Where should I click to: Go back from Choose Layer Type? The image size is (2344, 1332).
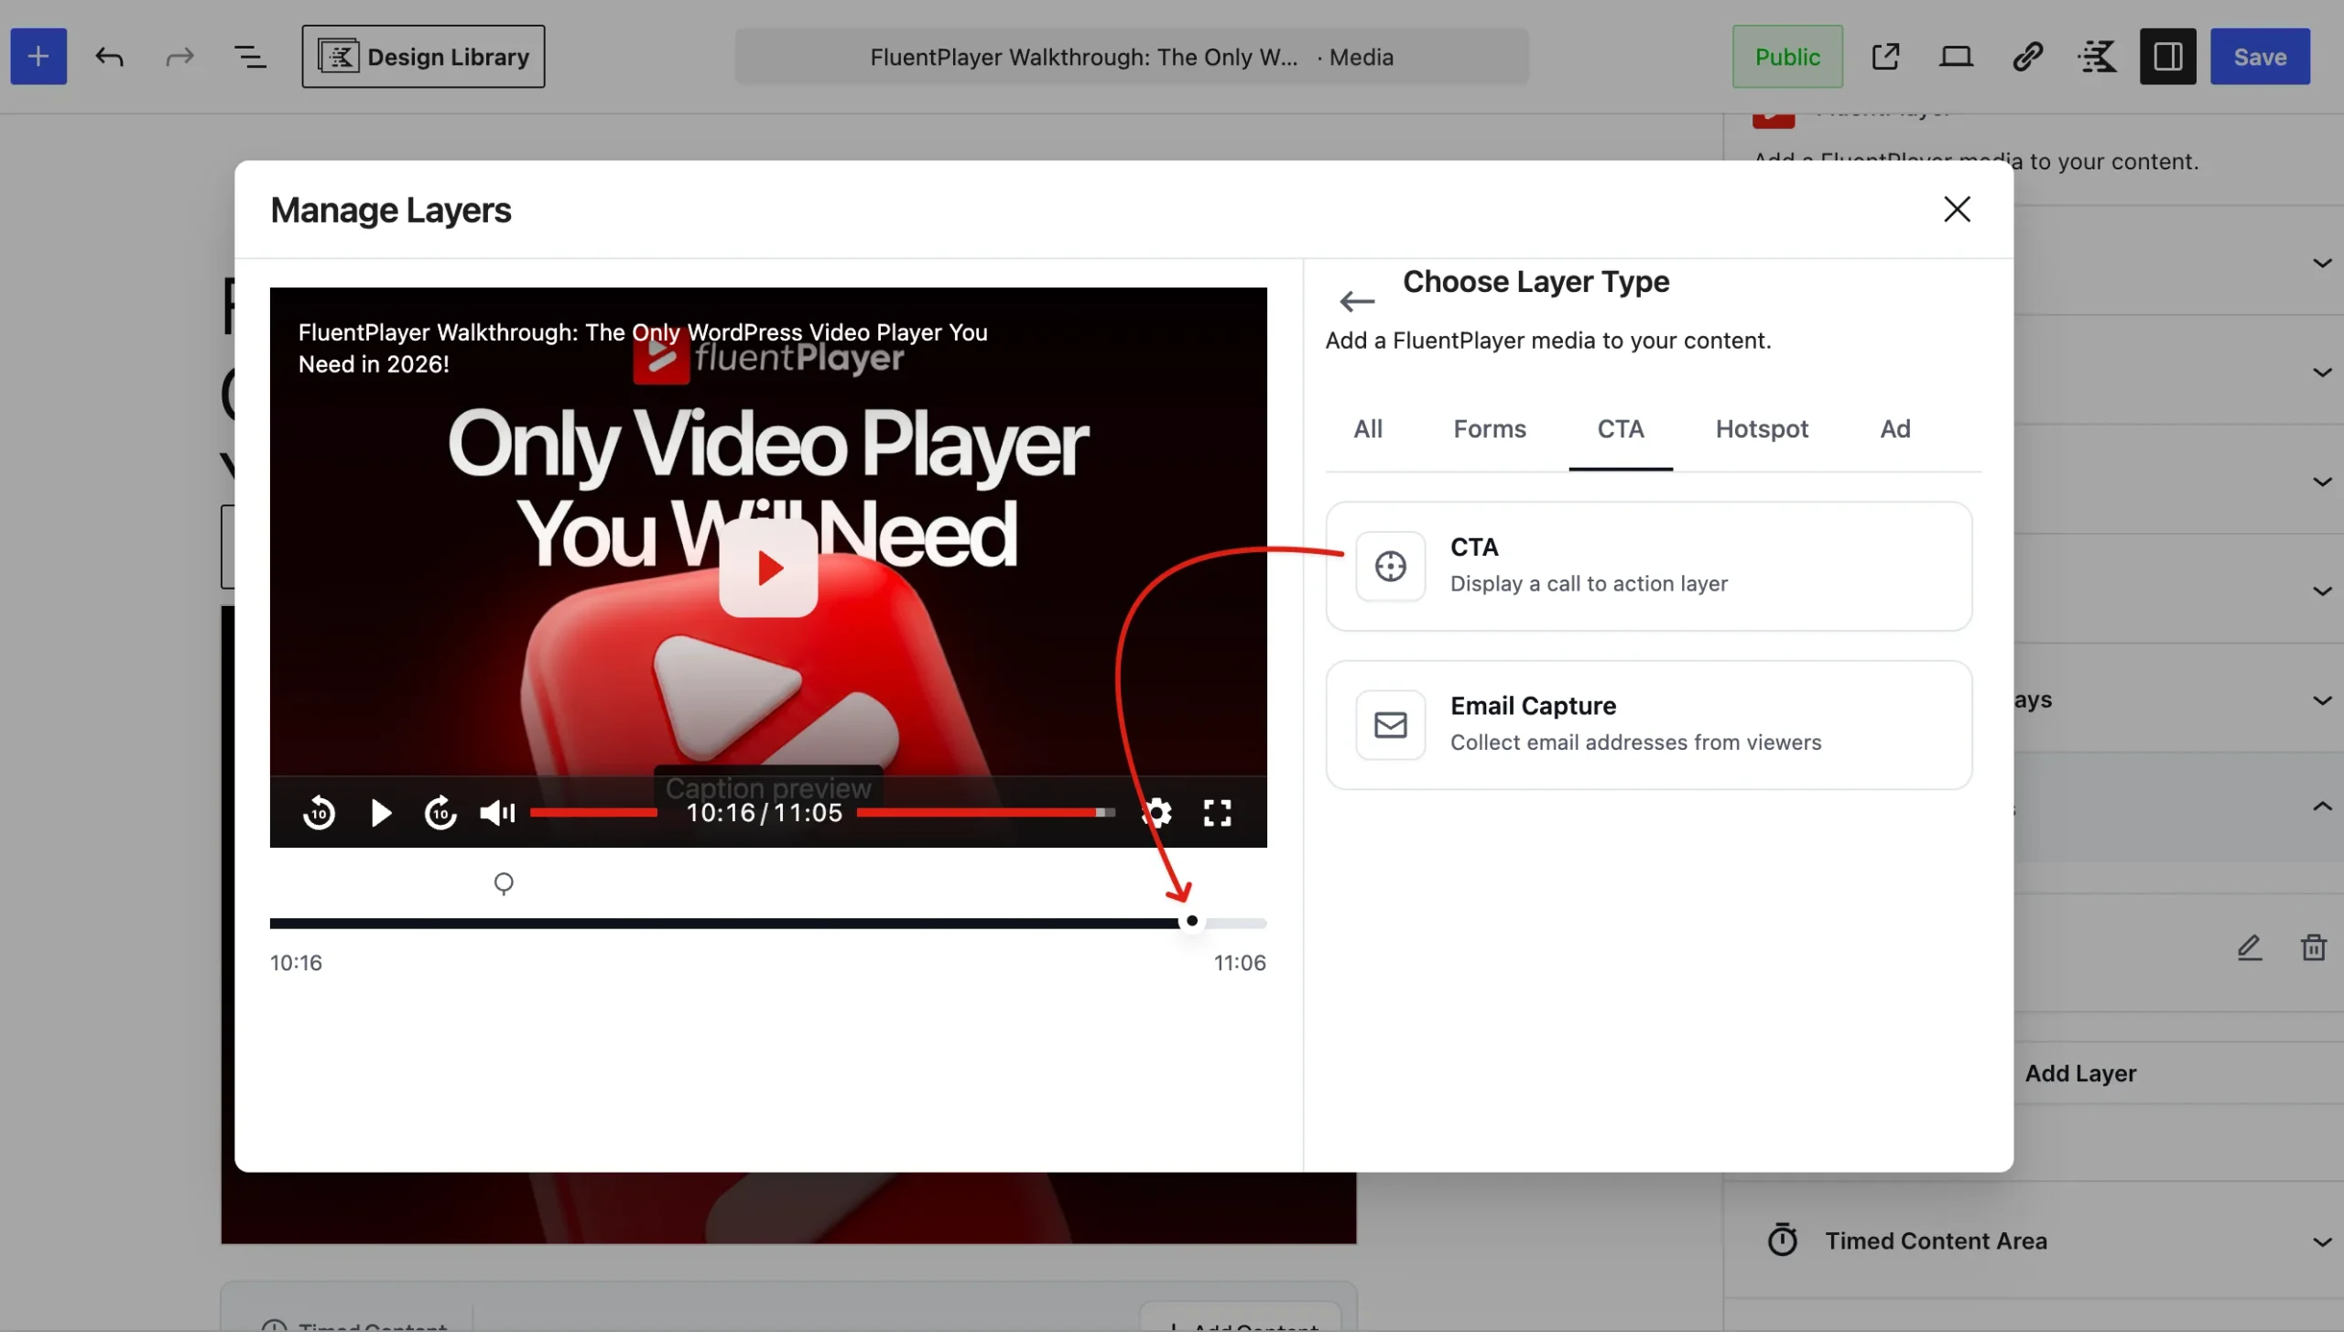point(1356,301)
